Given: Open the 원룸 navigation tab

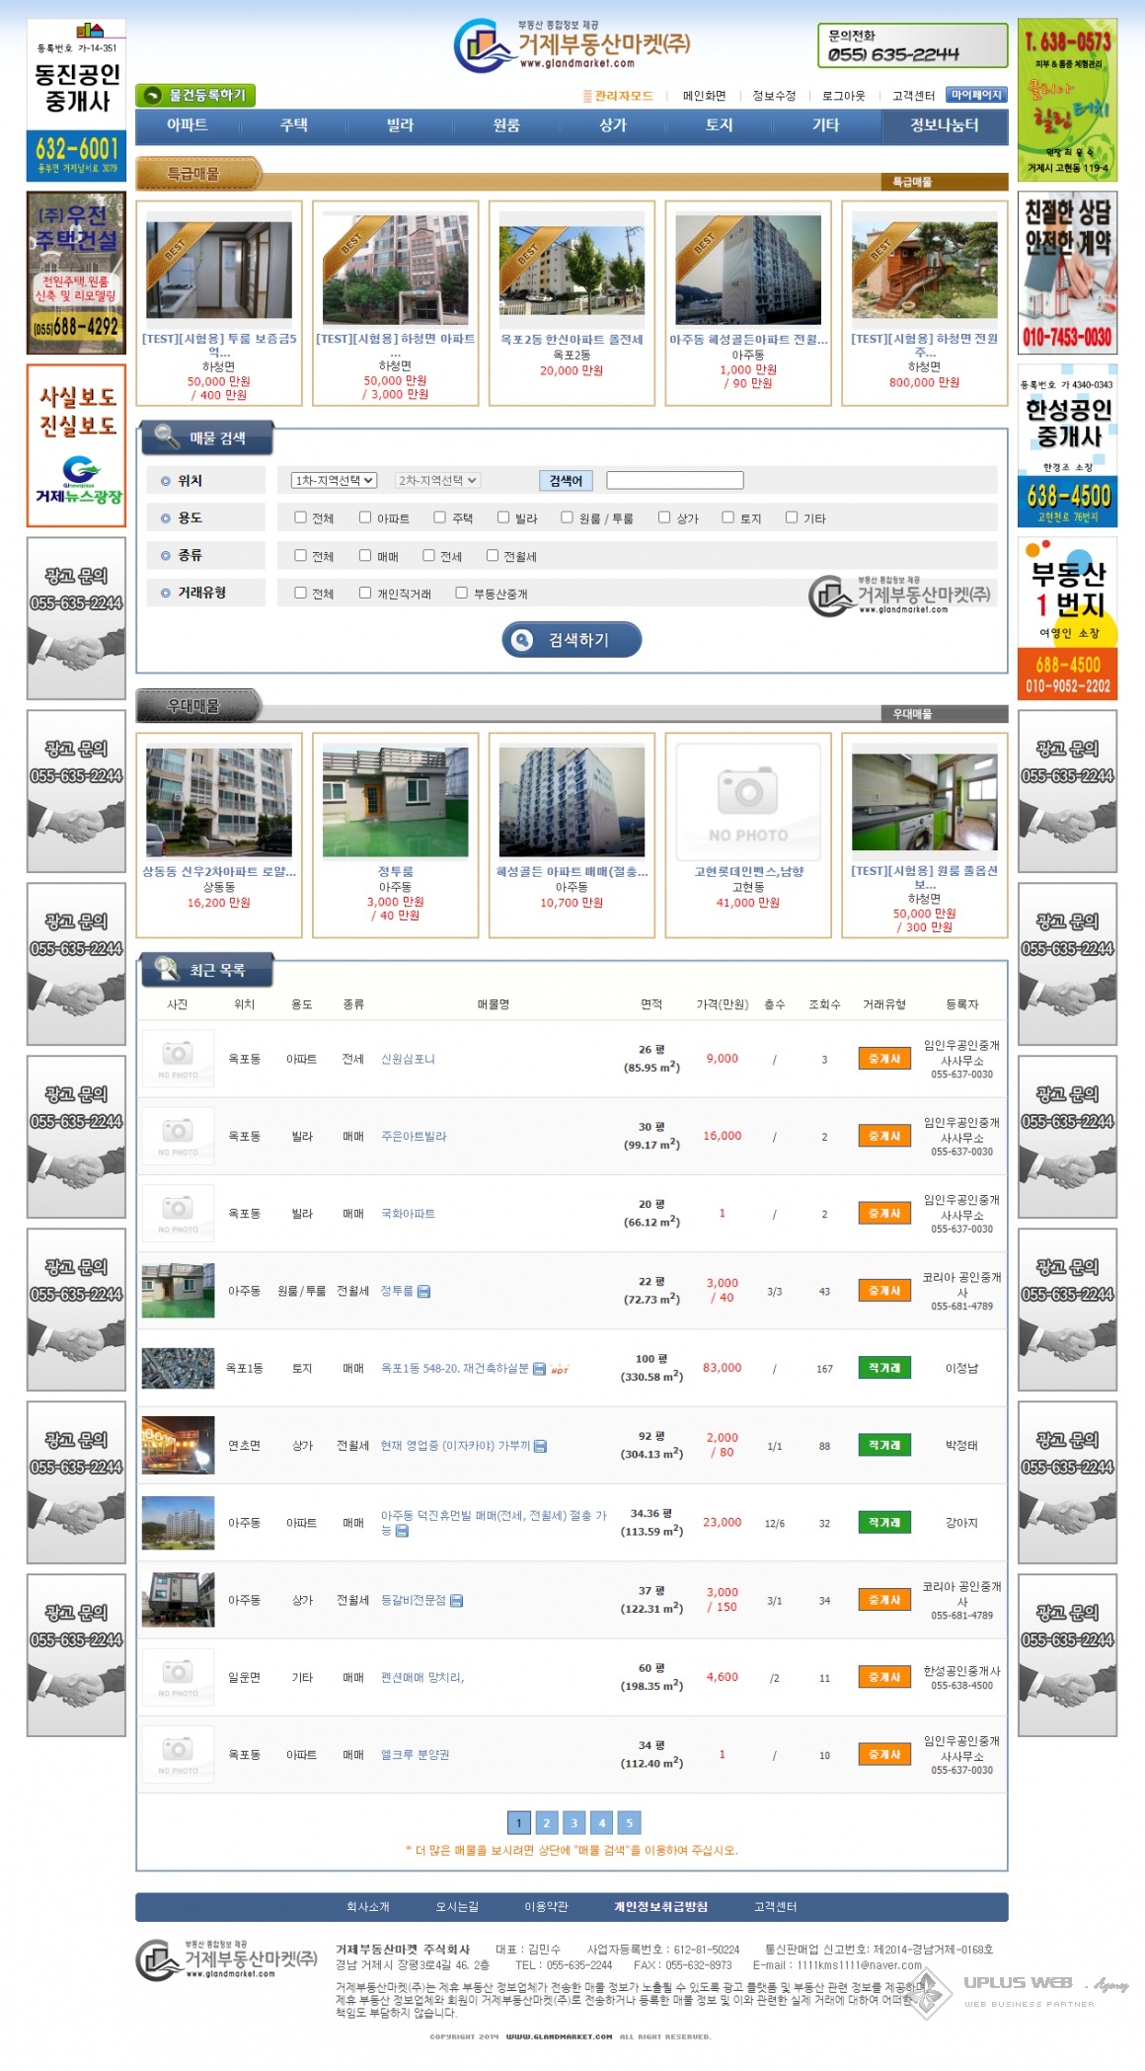Looking at the screenshot, I should [x=506, y=125].
